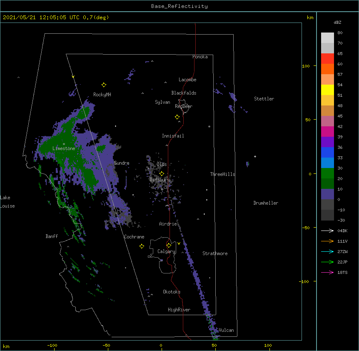Click the -50 tick on the right axis
Screen dimensions: 359x351
pyautogui.click(x=306, y=228)
